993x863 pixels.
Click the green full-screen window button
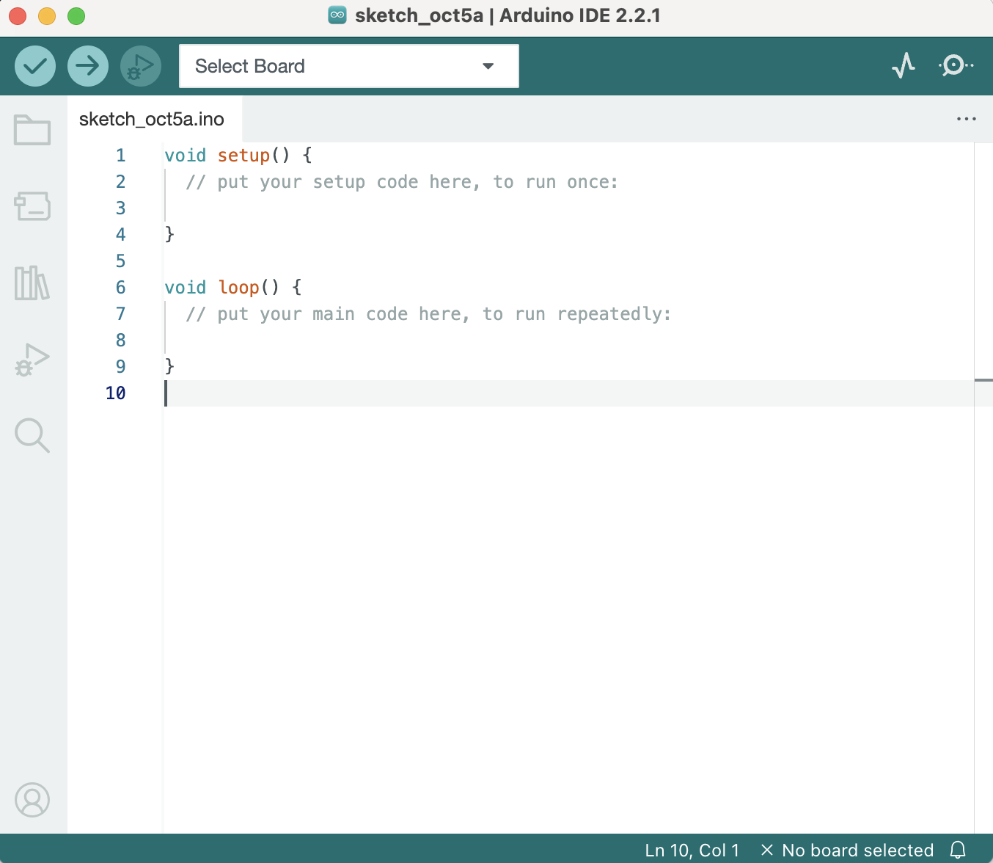(x=76, y=15)
